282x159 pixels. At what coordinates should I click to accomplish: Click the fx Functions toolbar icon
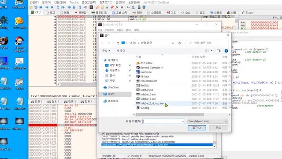click(x=117, y=7)
